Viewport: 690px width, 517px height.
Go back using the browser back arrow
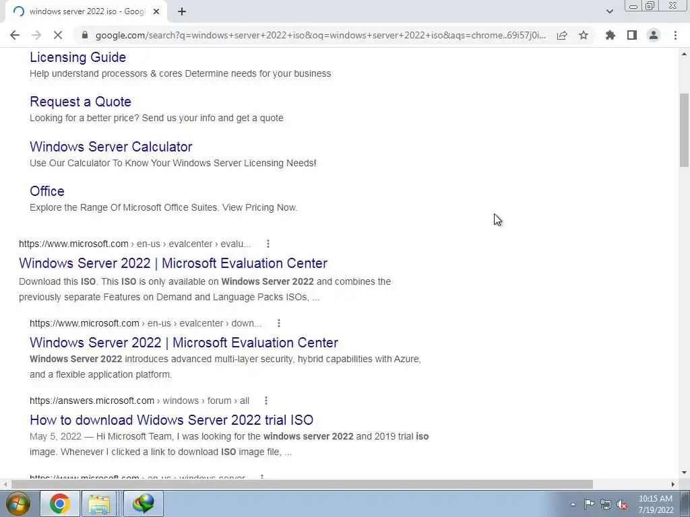pos(15,35)
